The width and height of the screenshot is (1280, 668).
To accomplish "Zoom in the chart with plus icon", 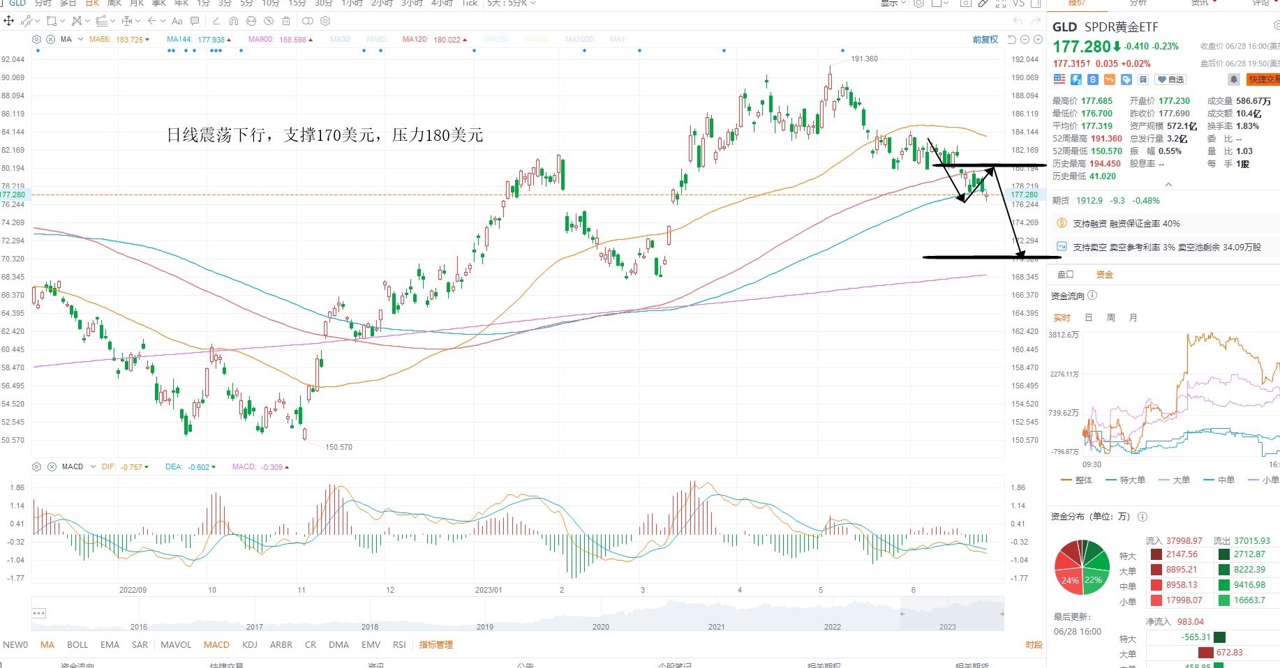I will point(1038,40).
